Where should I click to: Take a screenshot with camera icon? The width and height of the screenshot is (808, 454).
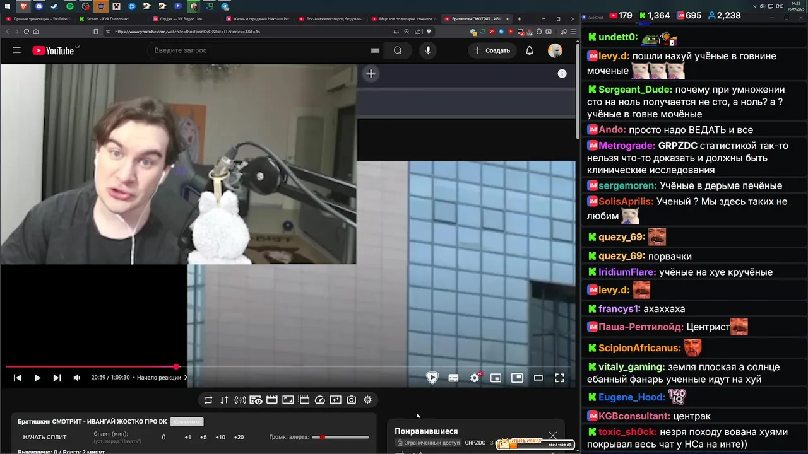click(352, 400)
